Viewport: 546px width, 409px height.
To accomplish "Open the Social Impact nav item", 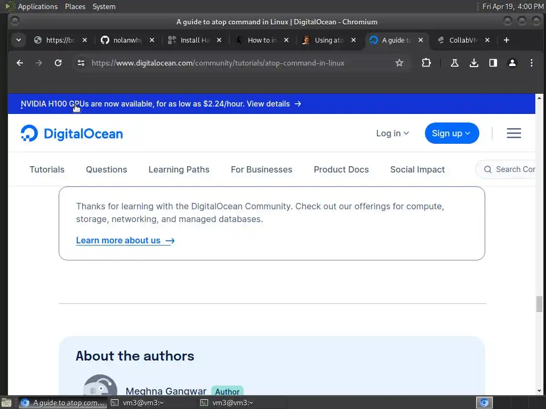I will [x=417, y=169].
